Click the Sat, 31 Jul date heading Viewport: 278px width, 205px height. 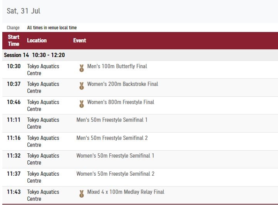coord(23,11)
